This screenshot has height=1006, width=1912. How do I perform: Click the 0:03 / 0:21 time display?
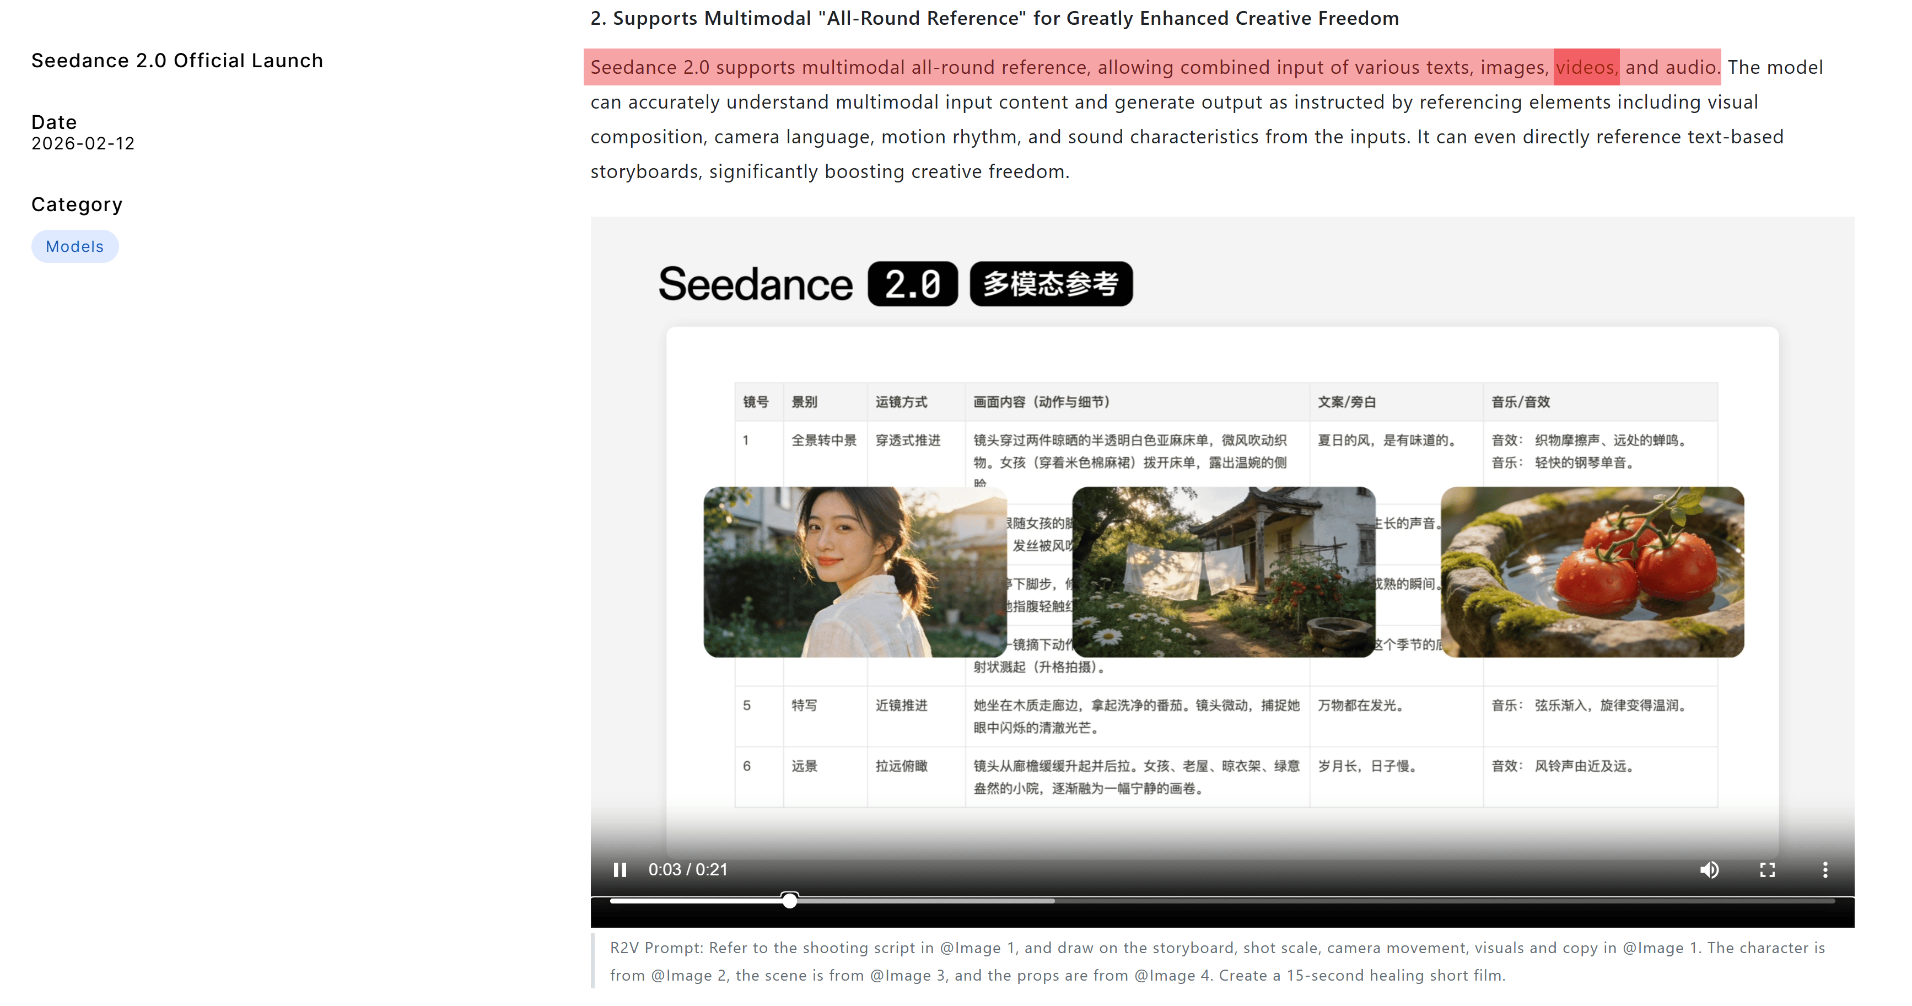[688, 869]
